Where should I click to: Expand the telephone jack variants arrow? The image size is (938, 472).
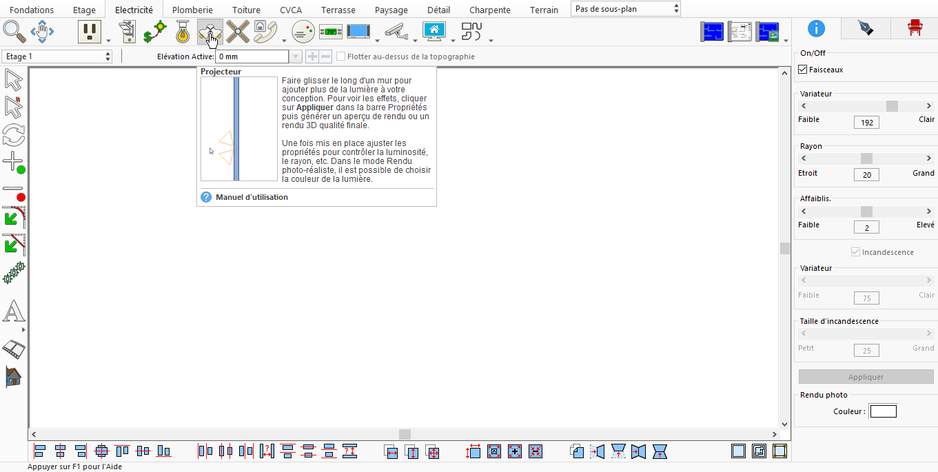284,39
